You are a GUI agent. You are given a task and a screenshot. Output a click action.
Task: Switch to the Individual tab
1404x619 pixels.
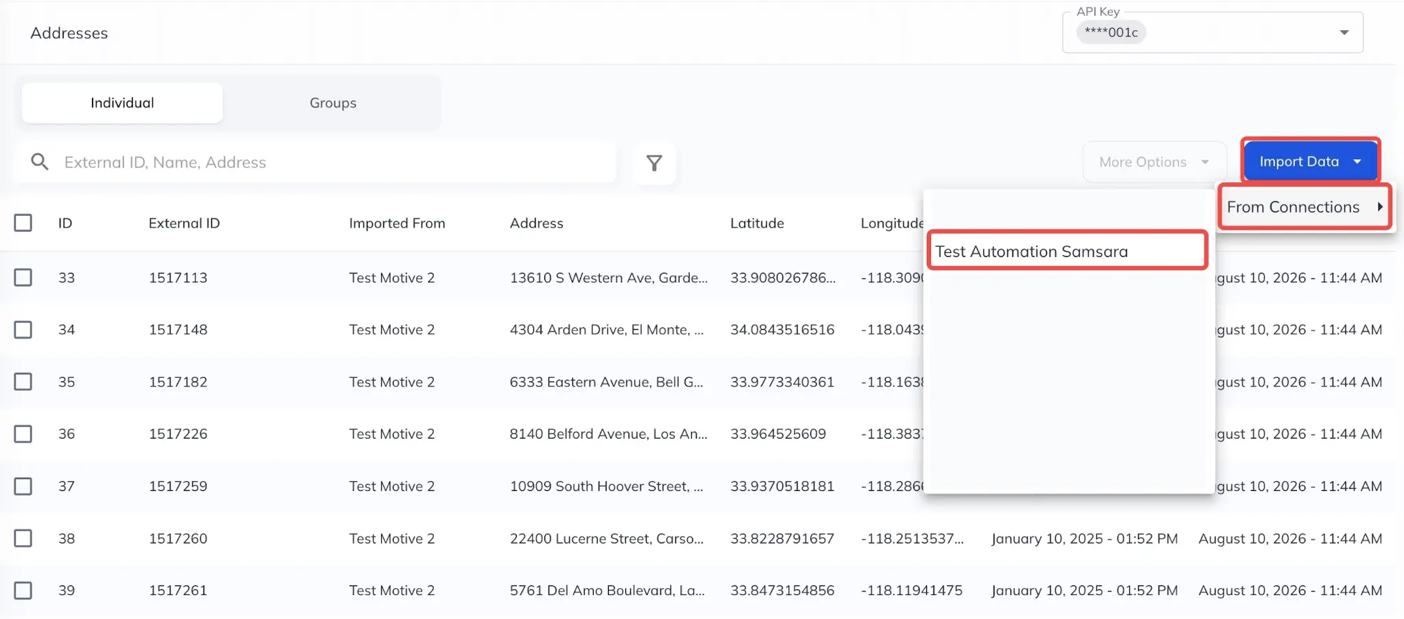click(x=122, y=103)
